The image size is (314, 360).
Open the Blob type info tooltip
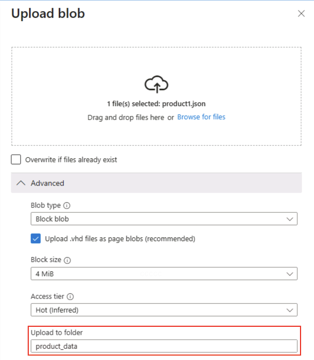click(x=66, y=205)
